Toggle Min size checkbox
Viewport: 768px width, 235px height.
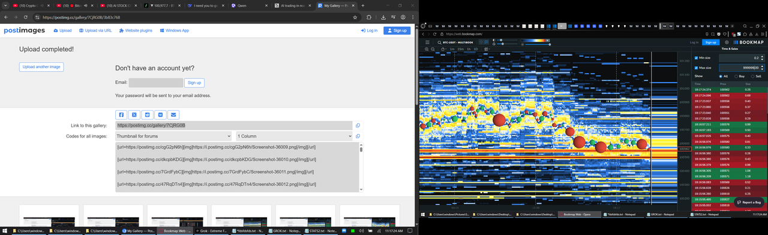tap(696, 58)
